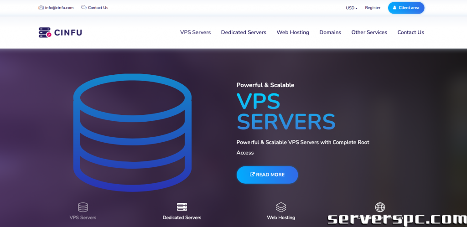Select the Web Hosting layers icon below the hero
This screenshot has height=227, width=467.
[x=281, y=207]
